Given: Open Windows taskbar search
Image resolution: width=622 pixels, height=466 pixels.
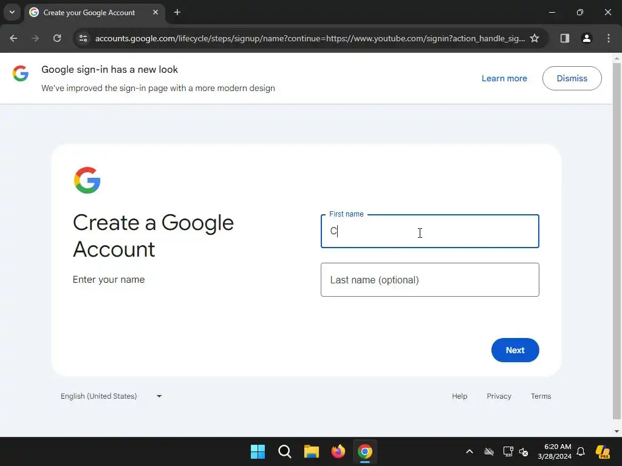Looking at the screenshot, I should tap(285, 451).
